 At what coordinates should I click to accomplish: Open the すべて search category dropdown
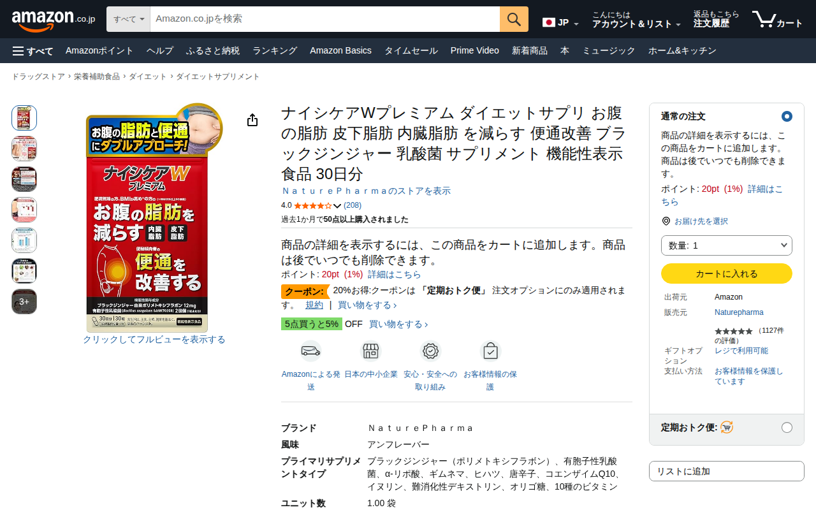pos(128,19)
